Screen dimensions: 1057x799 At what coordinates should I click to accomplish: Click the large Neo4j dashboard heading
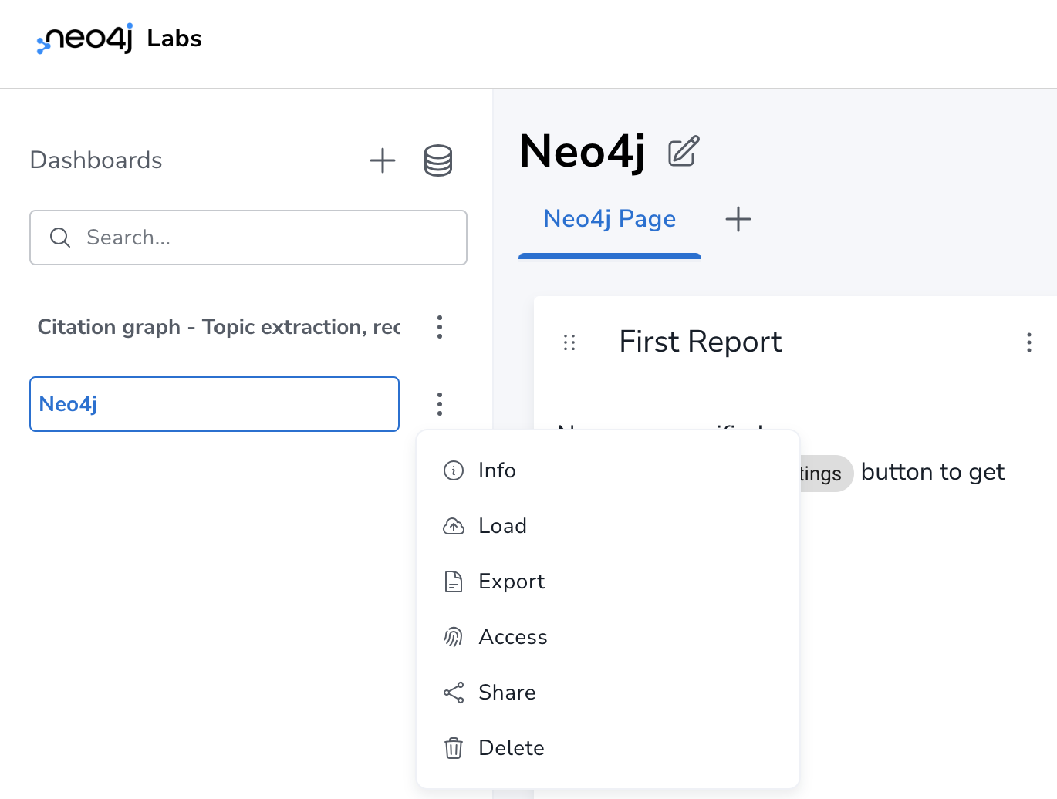(x=583, y=151)
